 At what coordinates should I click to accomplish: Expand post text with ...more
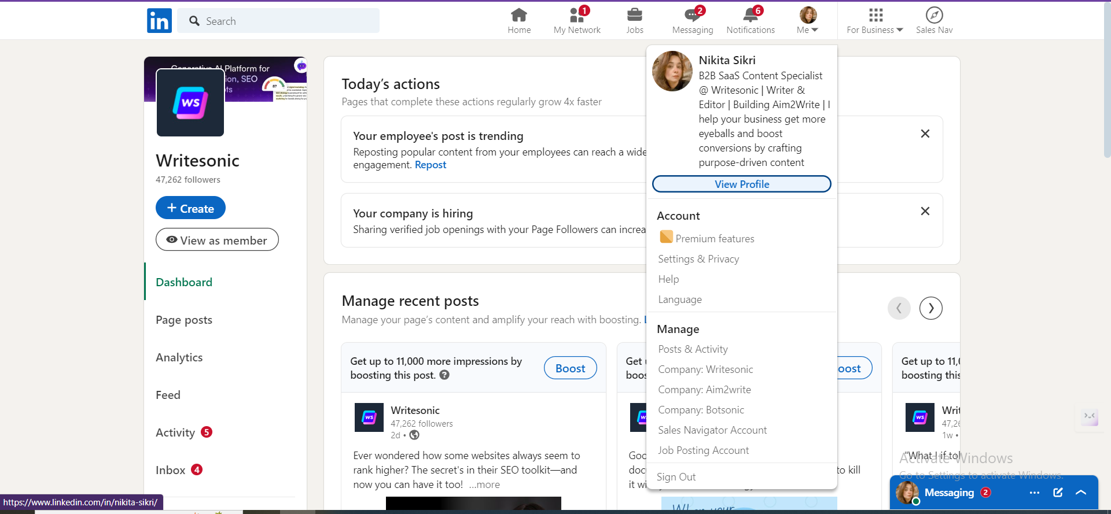(484, 485)
